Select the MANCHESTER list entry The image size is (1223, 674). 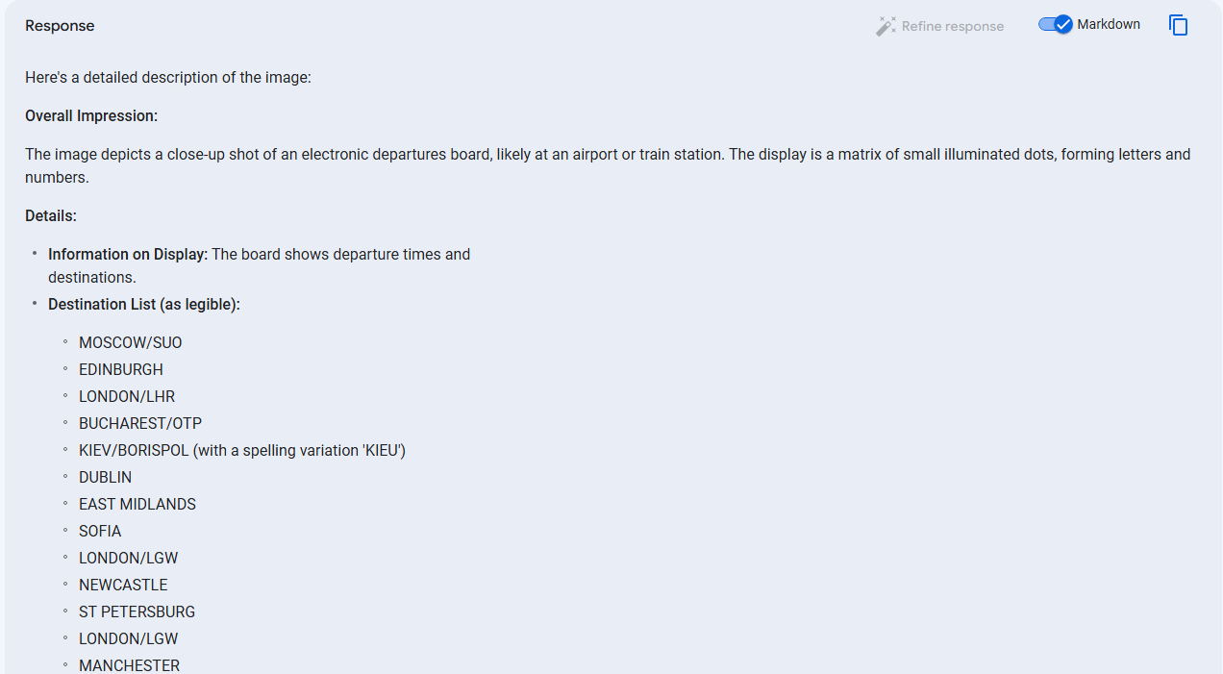point(130,665)
